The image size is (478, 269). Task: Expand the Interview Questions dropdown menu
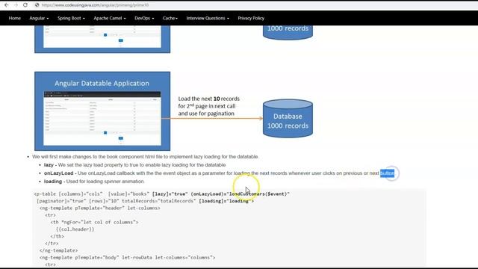coord(208,18)
